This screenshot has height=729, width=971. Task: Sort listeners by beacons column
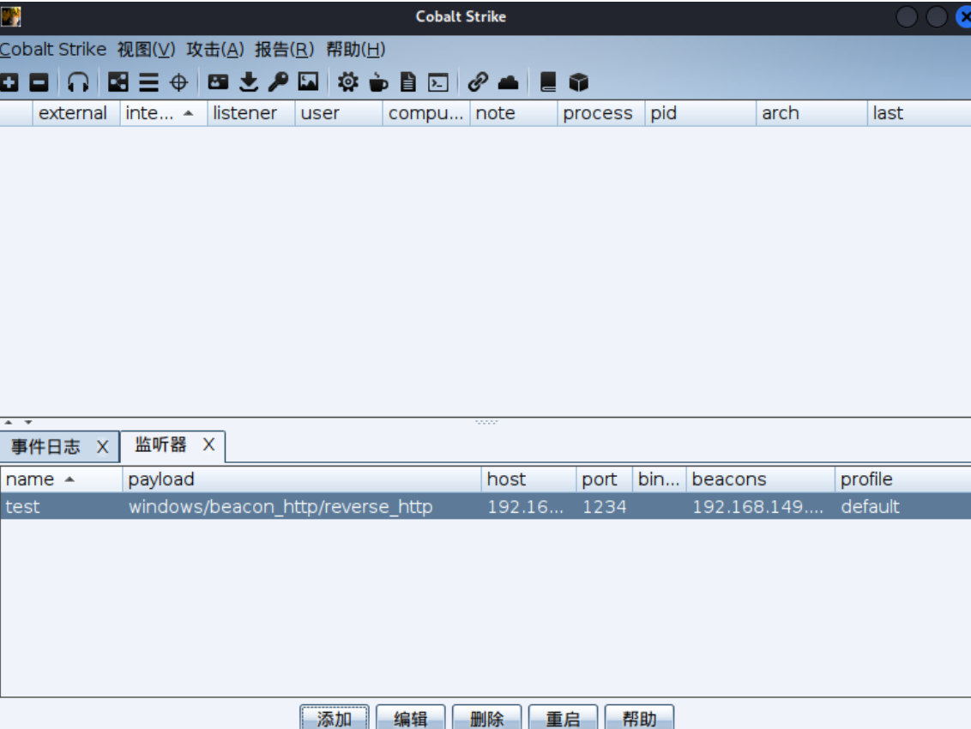click(x=761, y=479)
